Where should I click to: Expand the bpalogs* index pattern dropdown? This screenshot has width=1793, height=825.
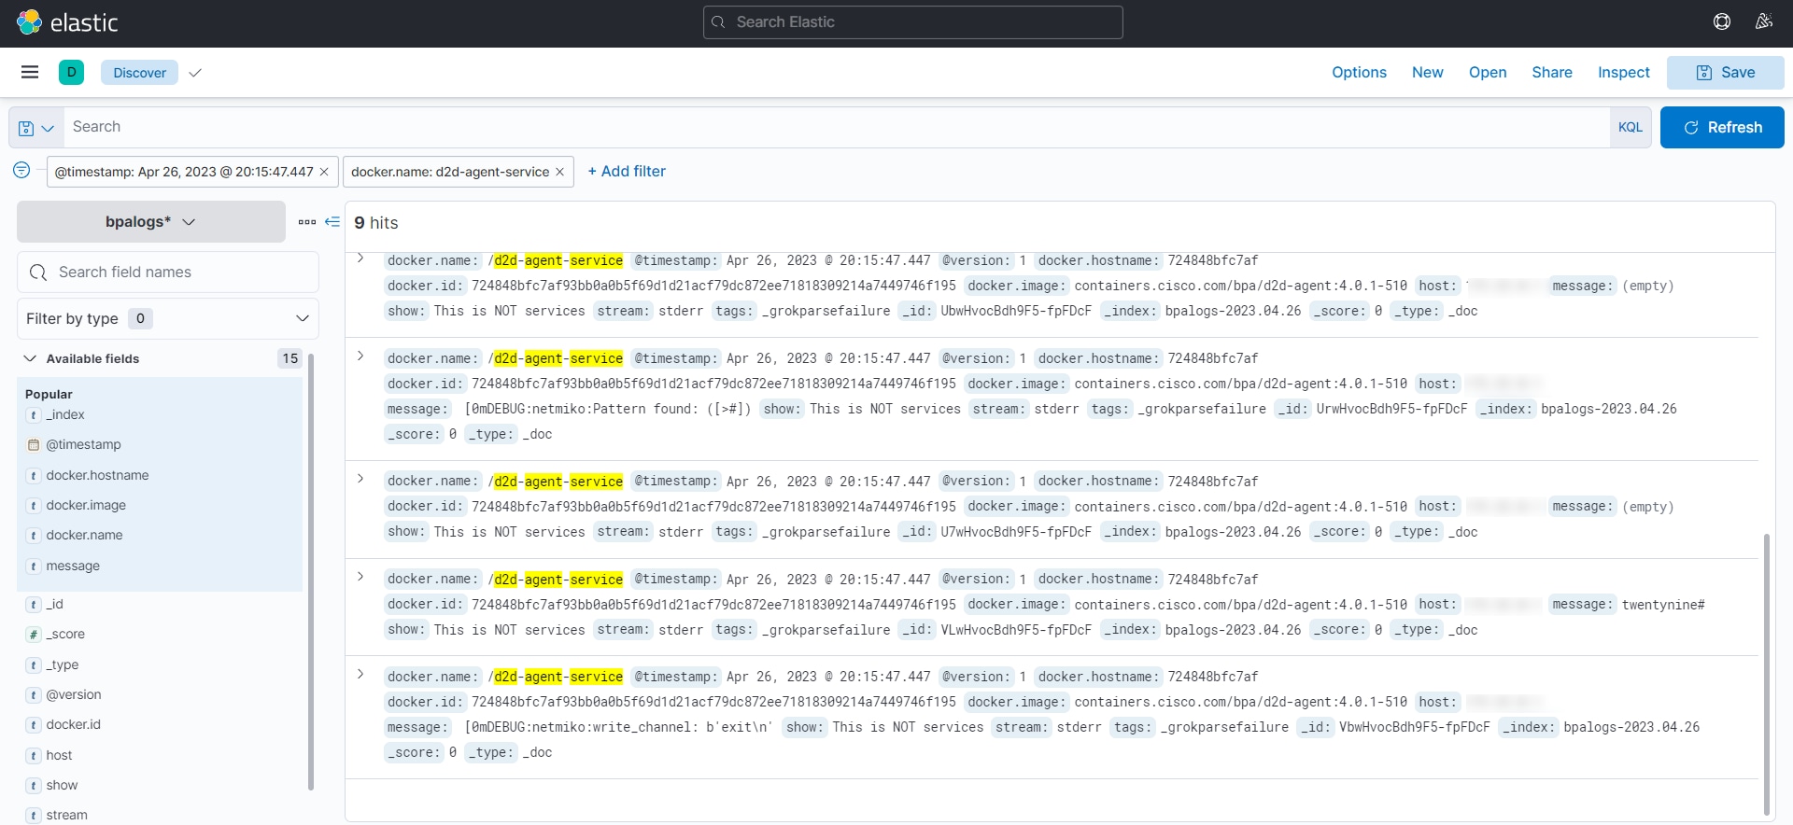151,222
